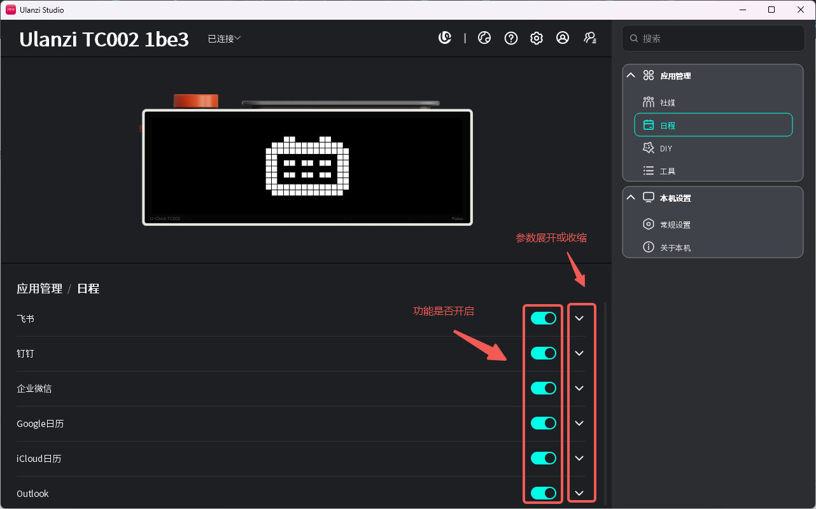This screenshot has width=816, height=509.
Task: Click the Ulanzi logo icon in the header
Action: [445, 38]
